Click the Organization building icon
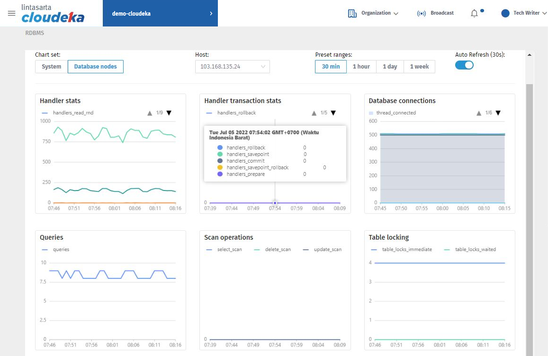The width and height of the screenshot is (548, 356). click(352, 13)
